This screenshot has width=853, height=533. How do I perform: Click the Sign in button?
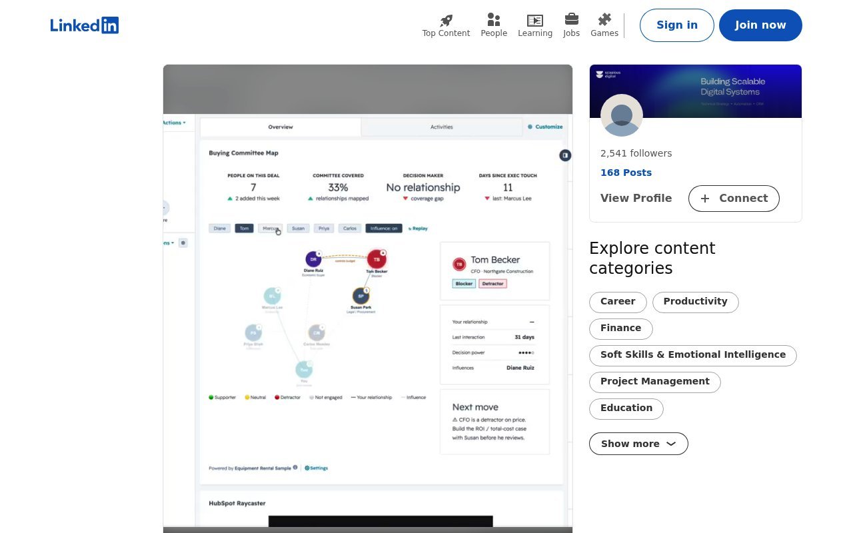pyautogui.click(x=677, y=25)
